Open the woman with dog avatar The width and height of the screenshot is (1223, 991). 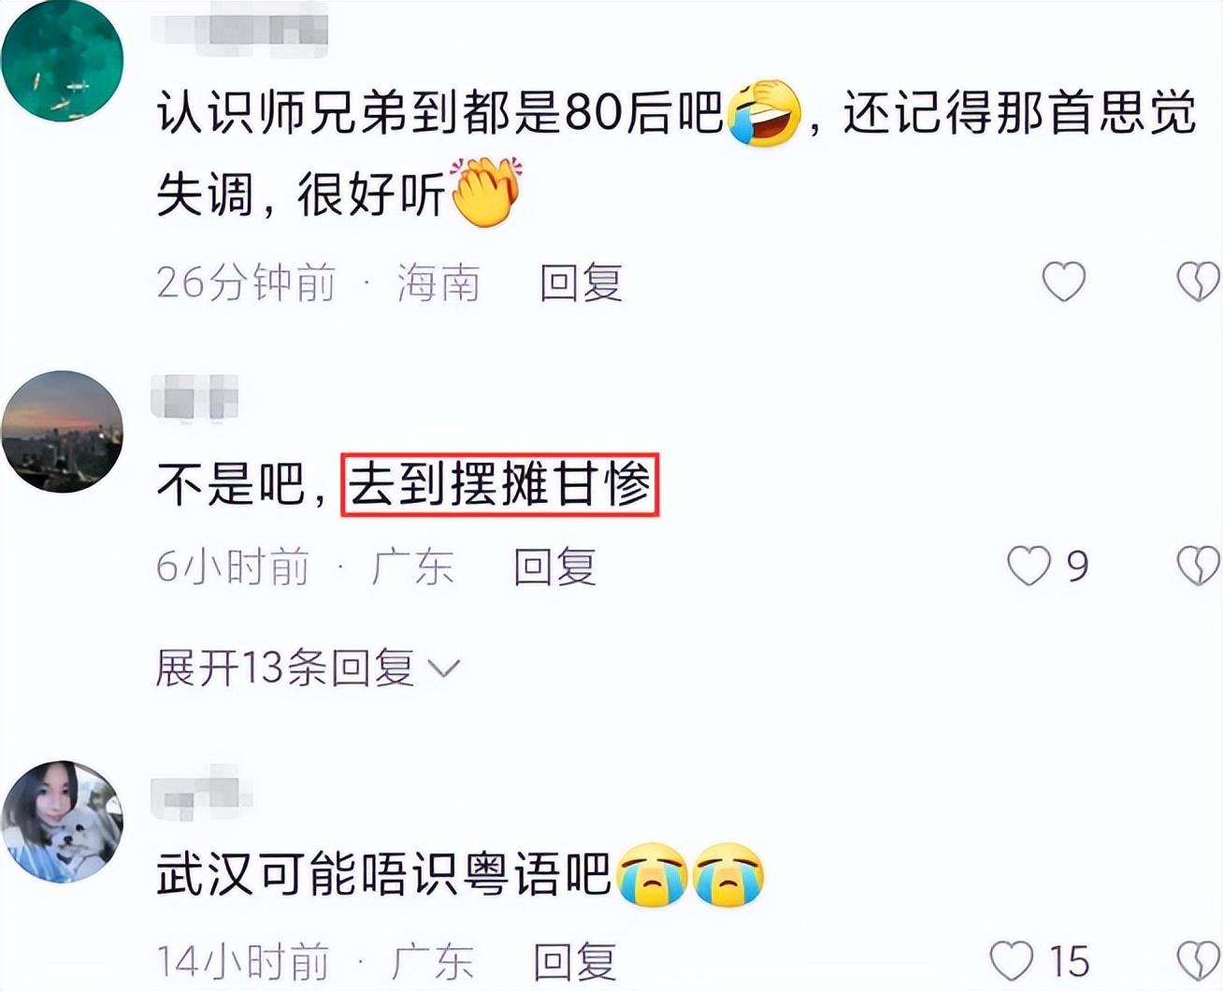coord(62,822)
